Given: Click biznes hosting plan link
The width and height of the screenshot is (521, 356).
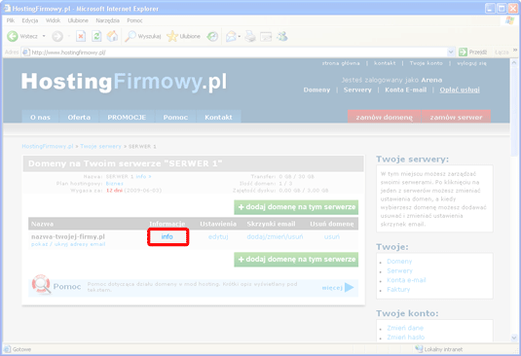Looking at the screenshot, I should [x=115, y=184].
